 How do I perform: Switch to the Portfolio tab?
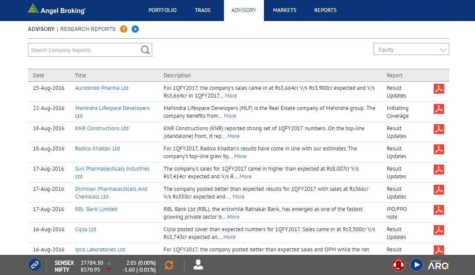tap(162, 10)
